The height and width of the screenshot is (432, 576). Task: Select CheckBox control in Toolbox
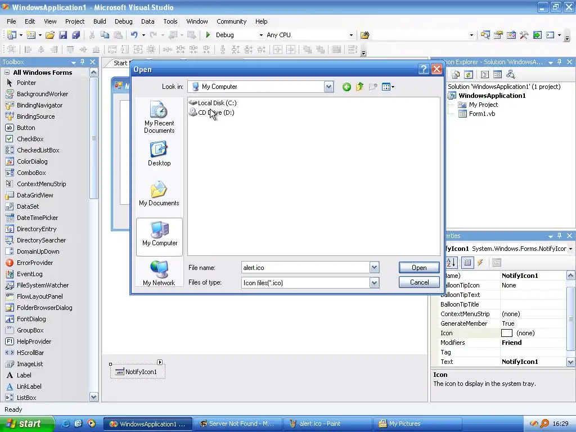[30, 139]
